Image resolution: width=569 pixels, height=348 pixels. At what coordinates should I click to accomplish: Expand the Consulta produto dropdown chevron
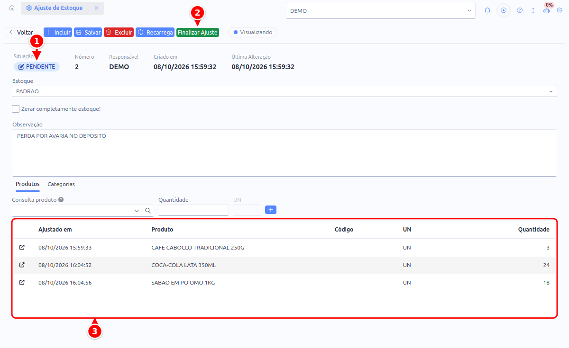click(x=137, y=210)
